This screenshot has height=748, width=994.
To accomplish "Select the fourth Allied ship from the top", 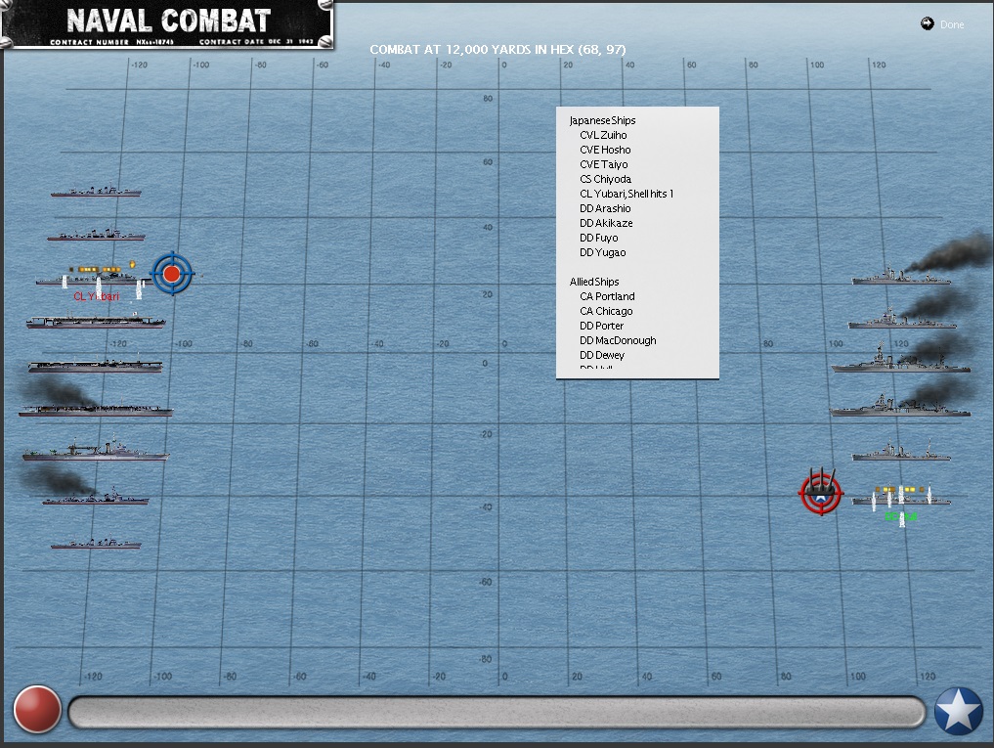I will (x=899, y=408).
